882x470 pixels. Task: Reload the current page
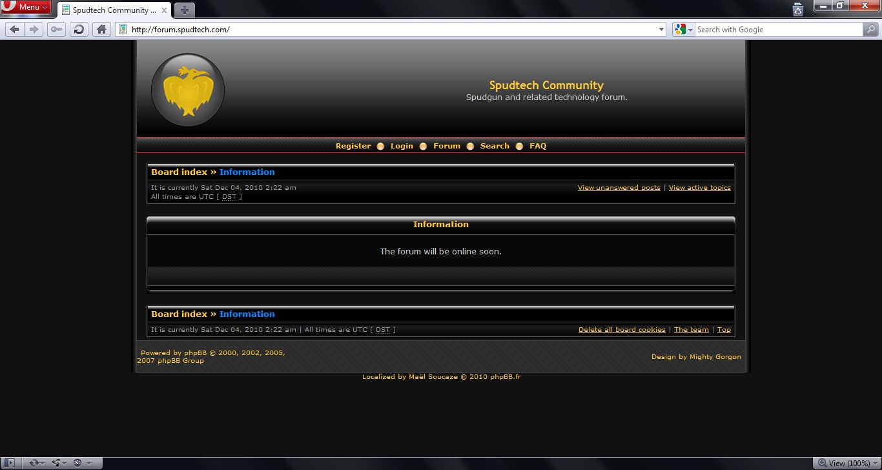(79, 30)
